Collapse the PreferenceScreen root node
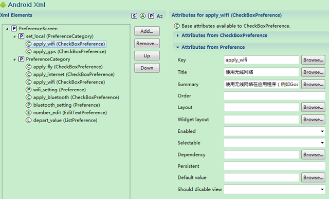Viewport: 329px width, 199px height. (7, 29)
